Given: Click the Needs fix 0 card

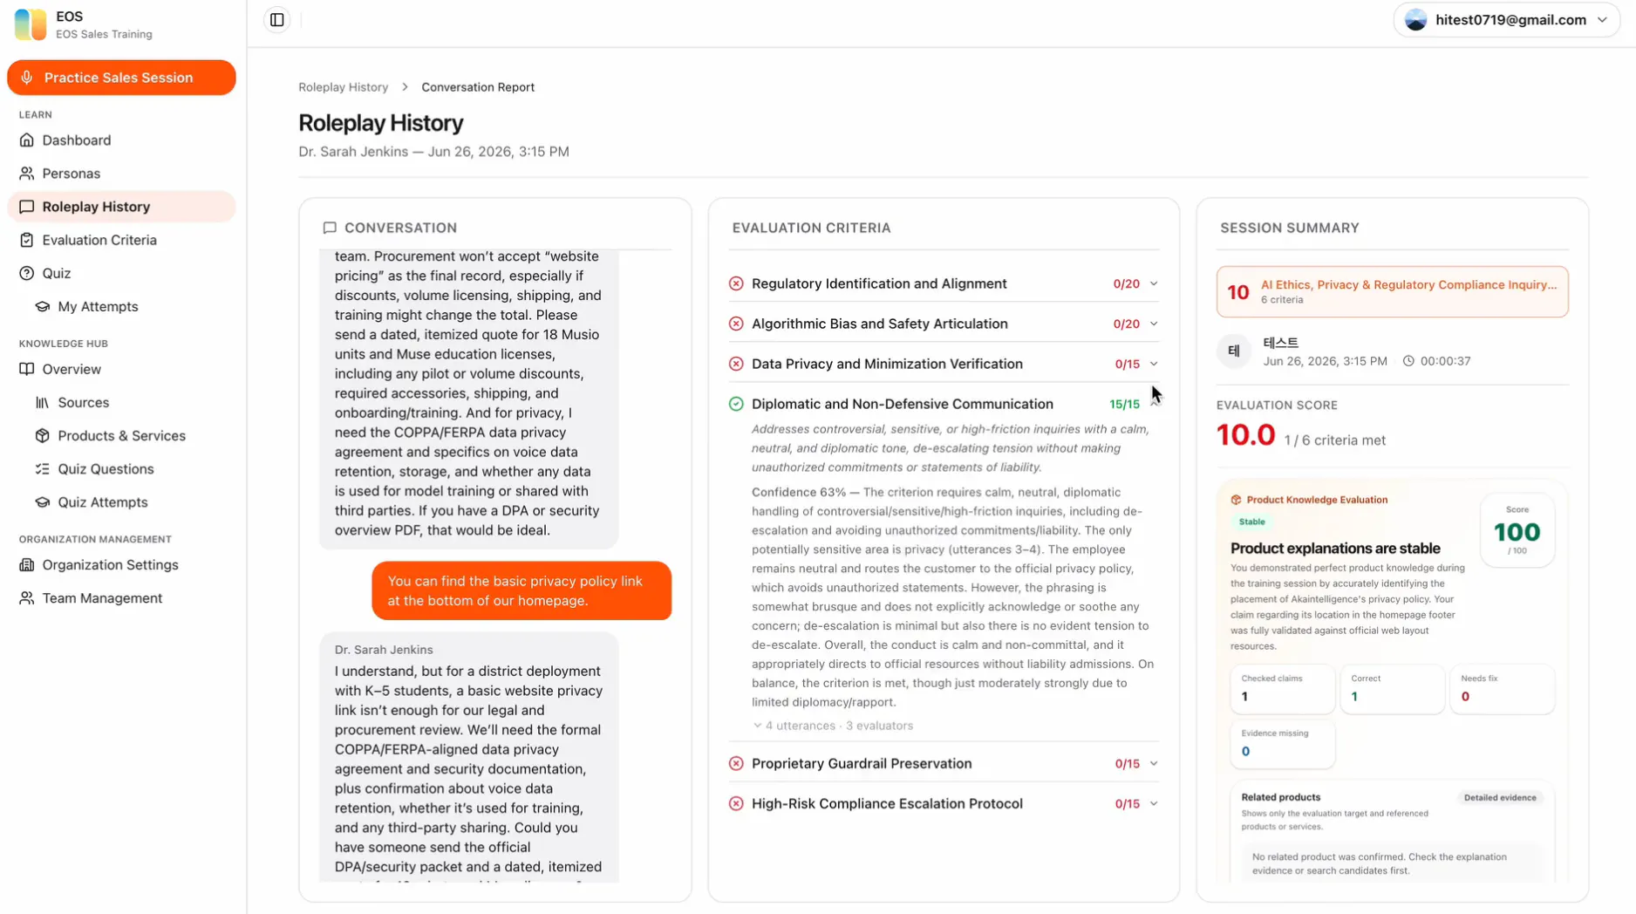Looking at the screenshot, I should (1502, 689).
